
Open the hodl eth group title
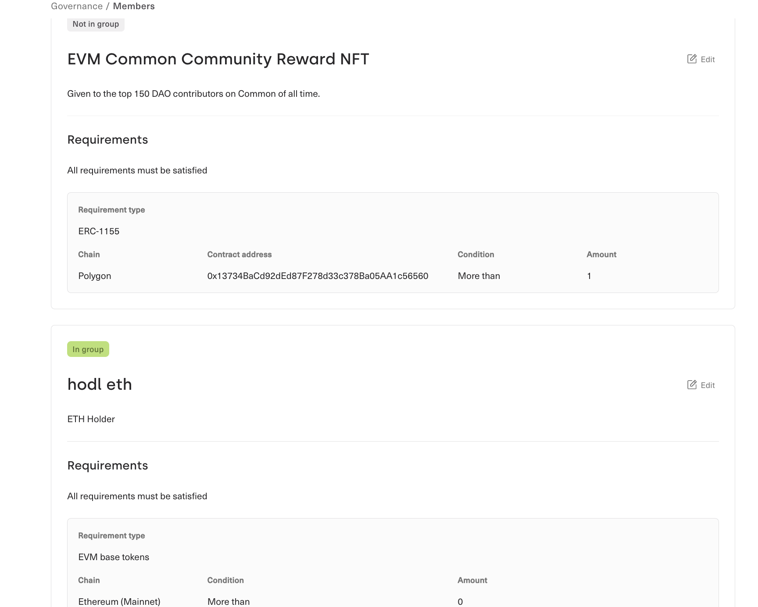point(100,385)
